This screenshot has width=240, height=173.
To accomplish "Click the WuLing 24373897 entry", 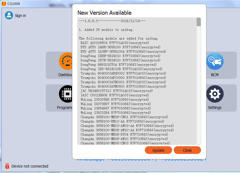I will coord(116,104).
